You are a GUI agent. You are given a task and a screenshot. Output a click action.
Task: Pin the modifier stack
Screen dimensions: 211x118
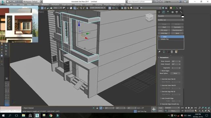(x=159, y=52)
